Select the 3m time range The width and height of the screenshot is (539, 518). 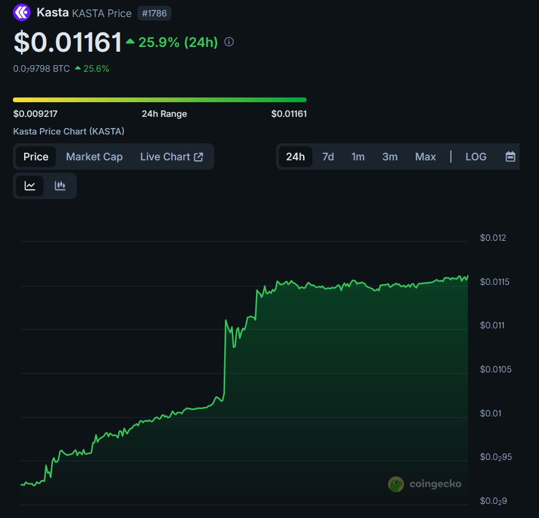(390, 157)
